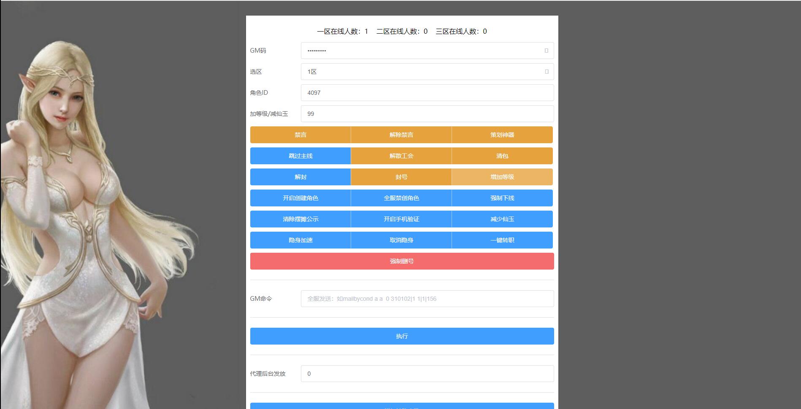Click 强制下线 to force logout
801x409 pixels.
502,198
